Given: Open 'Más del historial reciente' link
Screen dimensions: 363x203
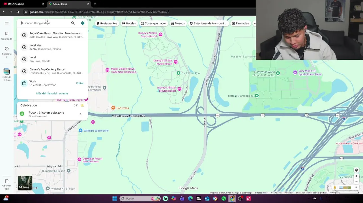Looking at the screenshot, I should coord(52,93).
